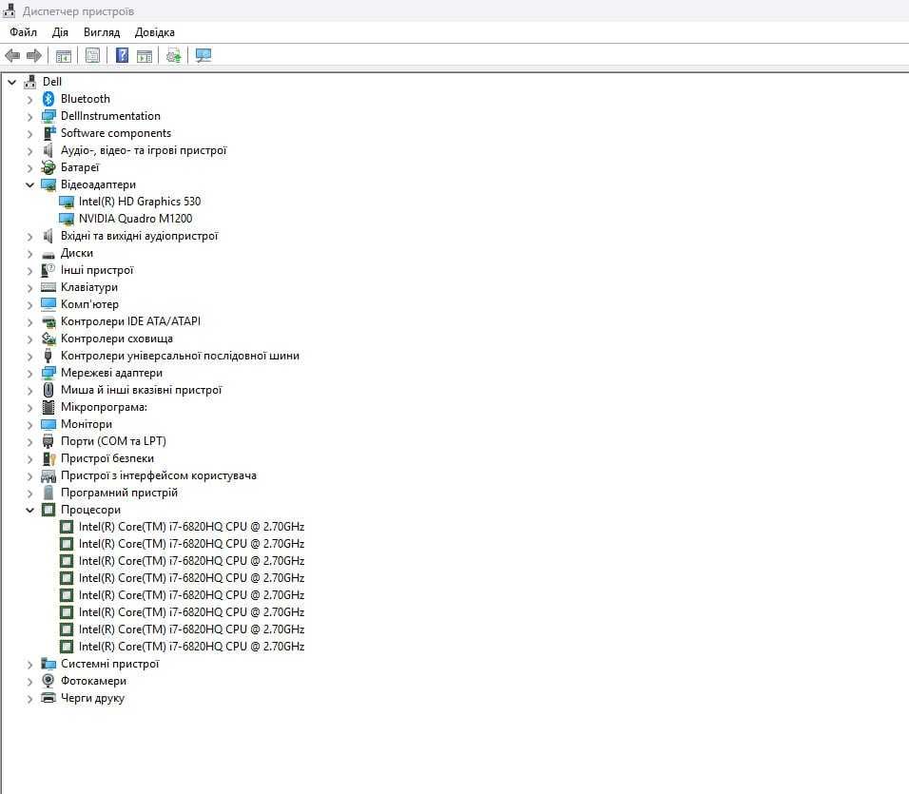The width and height of the screenshot is (909, 794).
Task: Select Контролери IDE ATA/ATAPI
Action: 130,321
